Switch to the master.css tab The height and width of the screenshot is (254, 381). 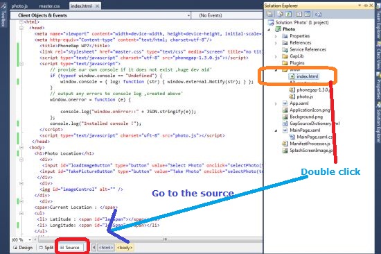49,6
